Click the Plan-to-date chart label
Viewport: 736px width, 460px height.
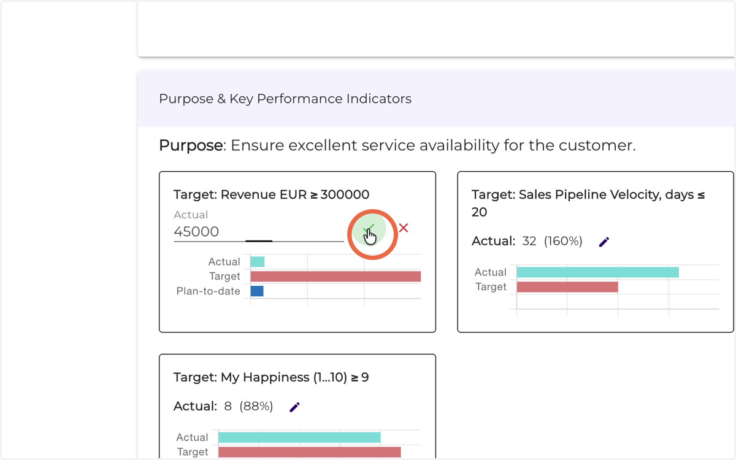point(209,291)
